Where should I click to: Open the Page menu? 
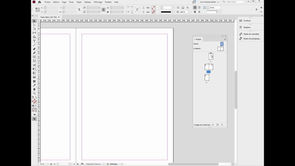pyautogui.click(x=64, y=2)
